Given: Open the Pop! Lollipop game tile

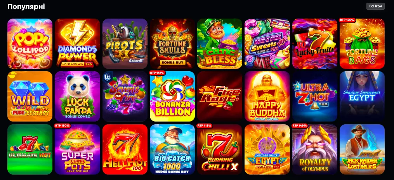Looking at the screenshot, I should [x=30, y=44].
